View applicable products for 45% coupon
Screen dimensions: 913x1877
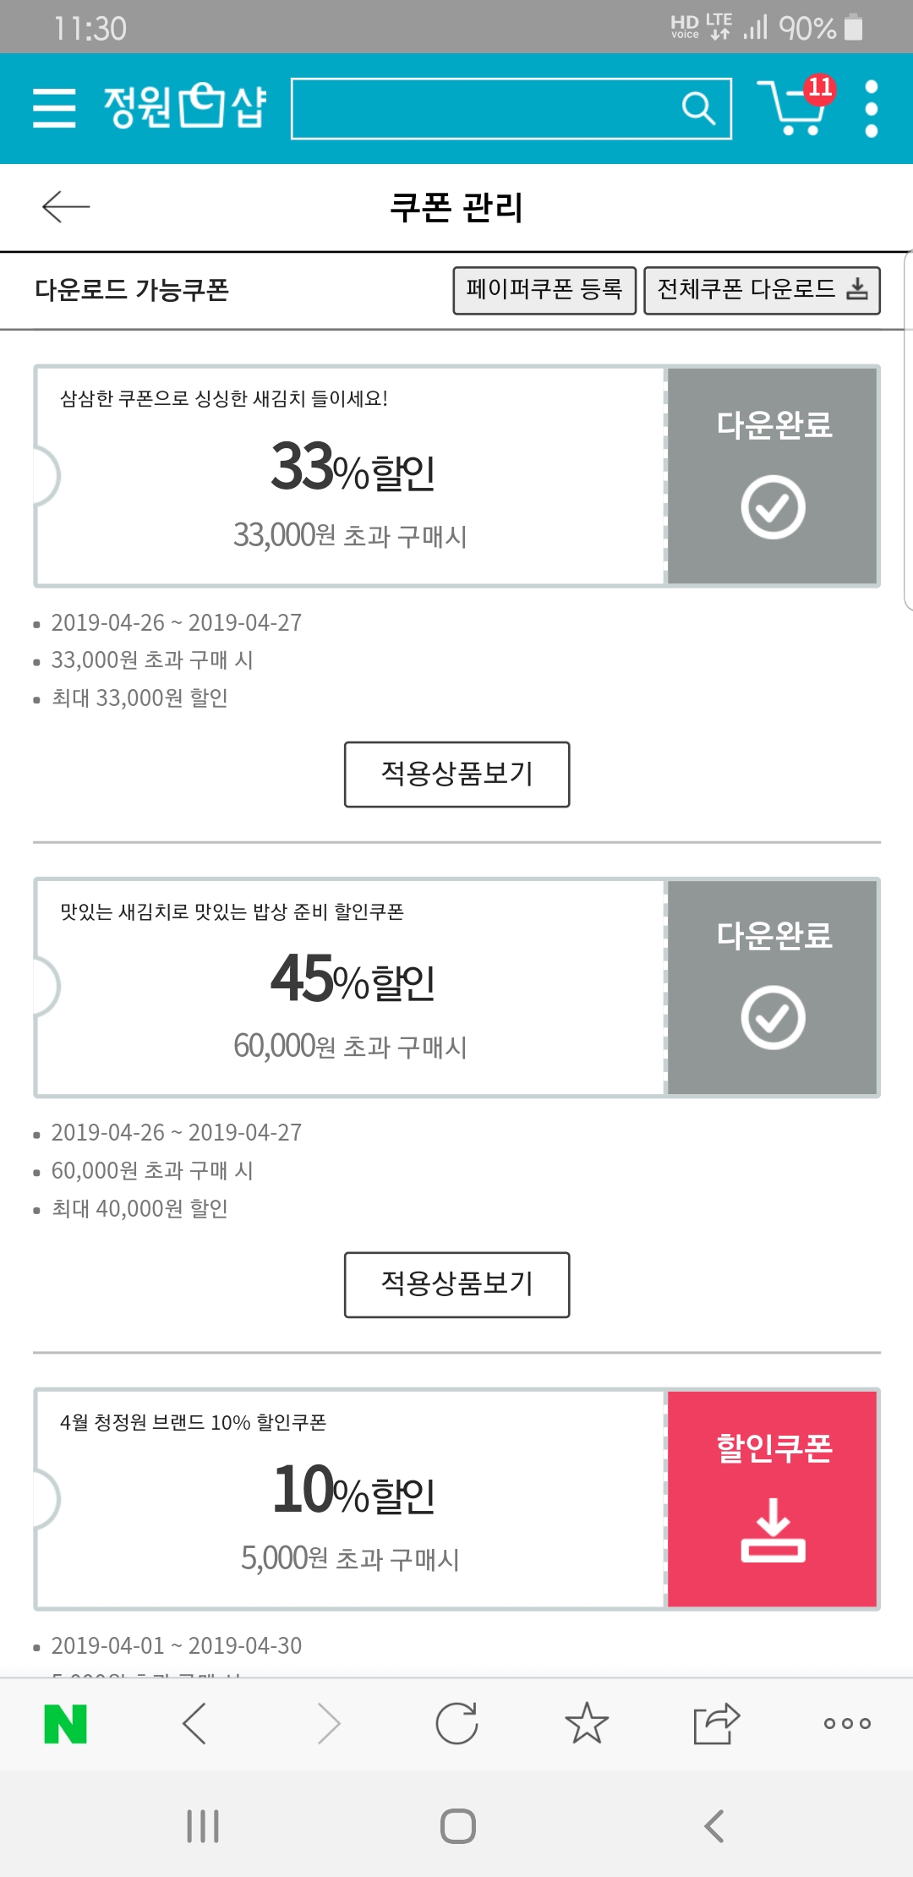point(456,1284)
